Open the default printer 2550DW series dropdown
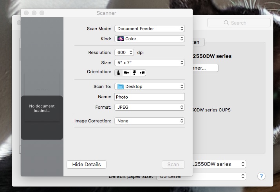This screenshot has width=280, height=192. (219, 164)
